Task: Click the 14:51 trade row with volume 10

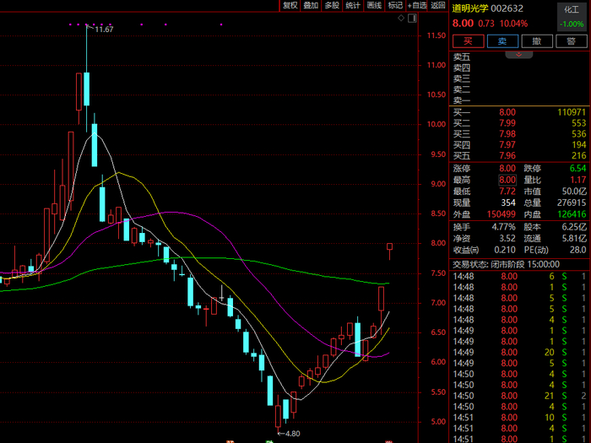Action: point(520,418)
